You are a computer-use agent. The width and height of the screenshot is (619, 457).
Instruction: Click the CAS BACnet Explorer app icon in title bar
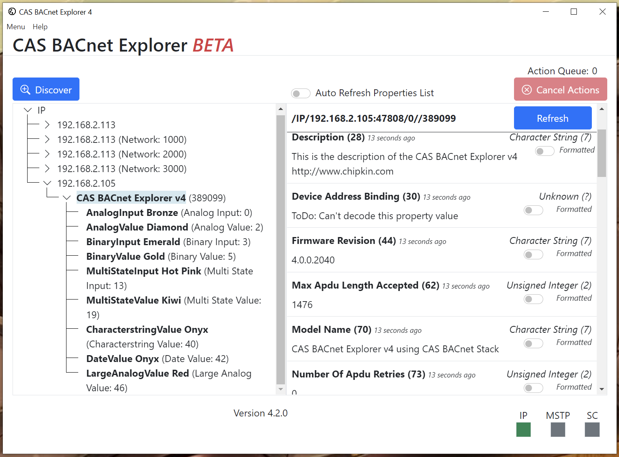coord(12,11)
